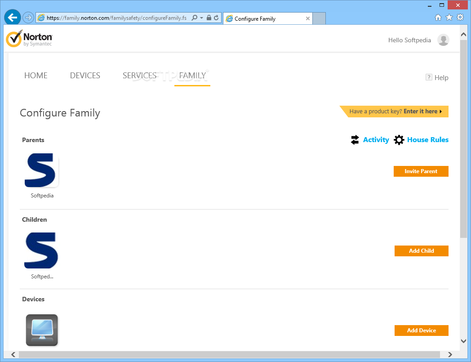Screen dimensions: 471x362
Task: Click the Children section label
Action: [34, 220]
